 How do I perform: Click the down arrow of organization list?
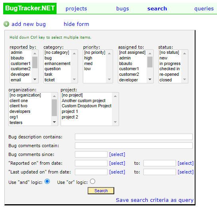(x=55, y=122)
